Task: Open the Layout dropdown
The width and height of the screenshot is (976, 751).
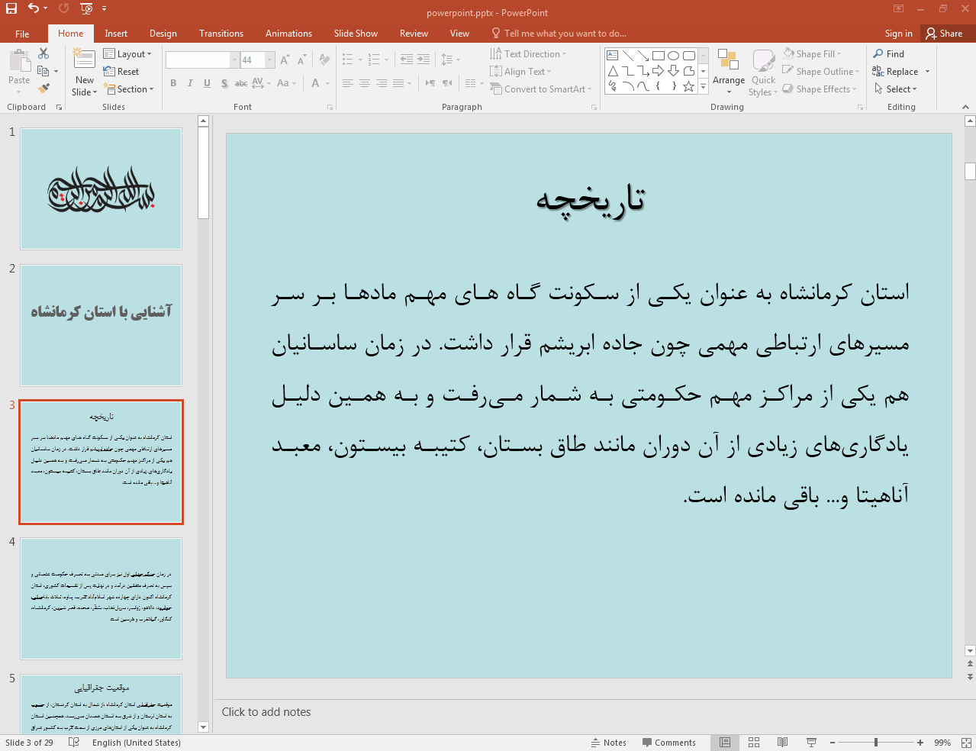Action: point(127,54)
